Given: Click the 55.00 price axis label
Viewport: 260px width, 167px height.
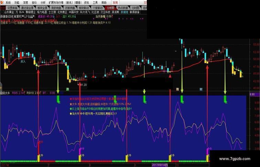Looking at the screenshot, I should [256, 45].
